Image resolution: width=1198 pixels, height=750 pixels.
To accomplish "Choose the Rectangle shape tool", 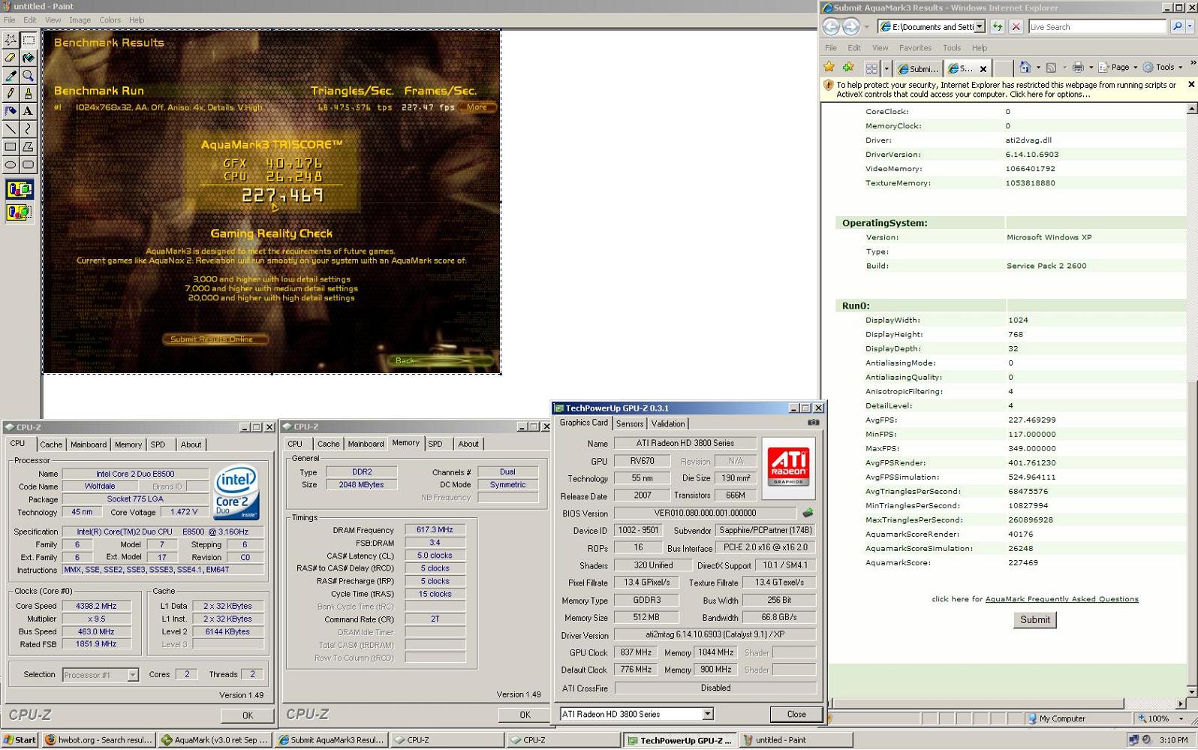I will click(11, 147).
